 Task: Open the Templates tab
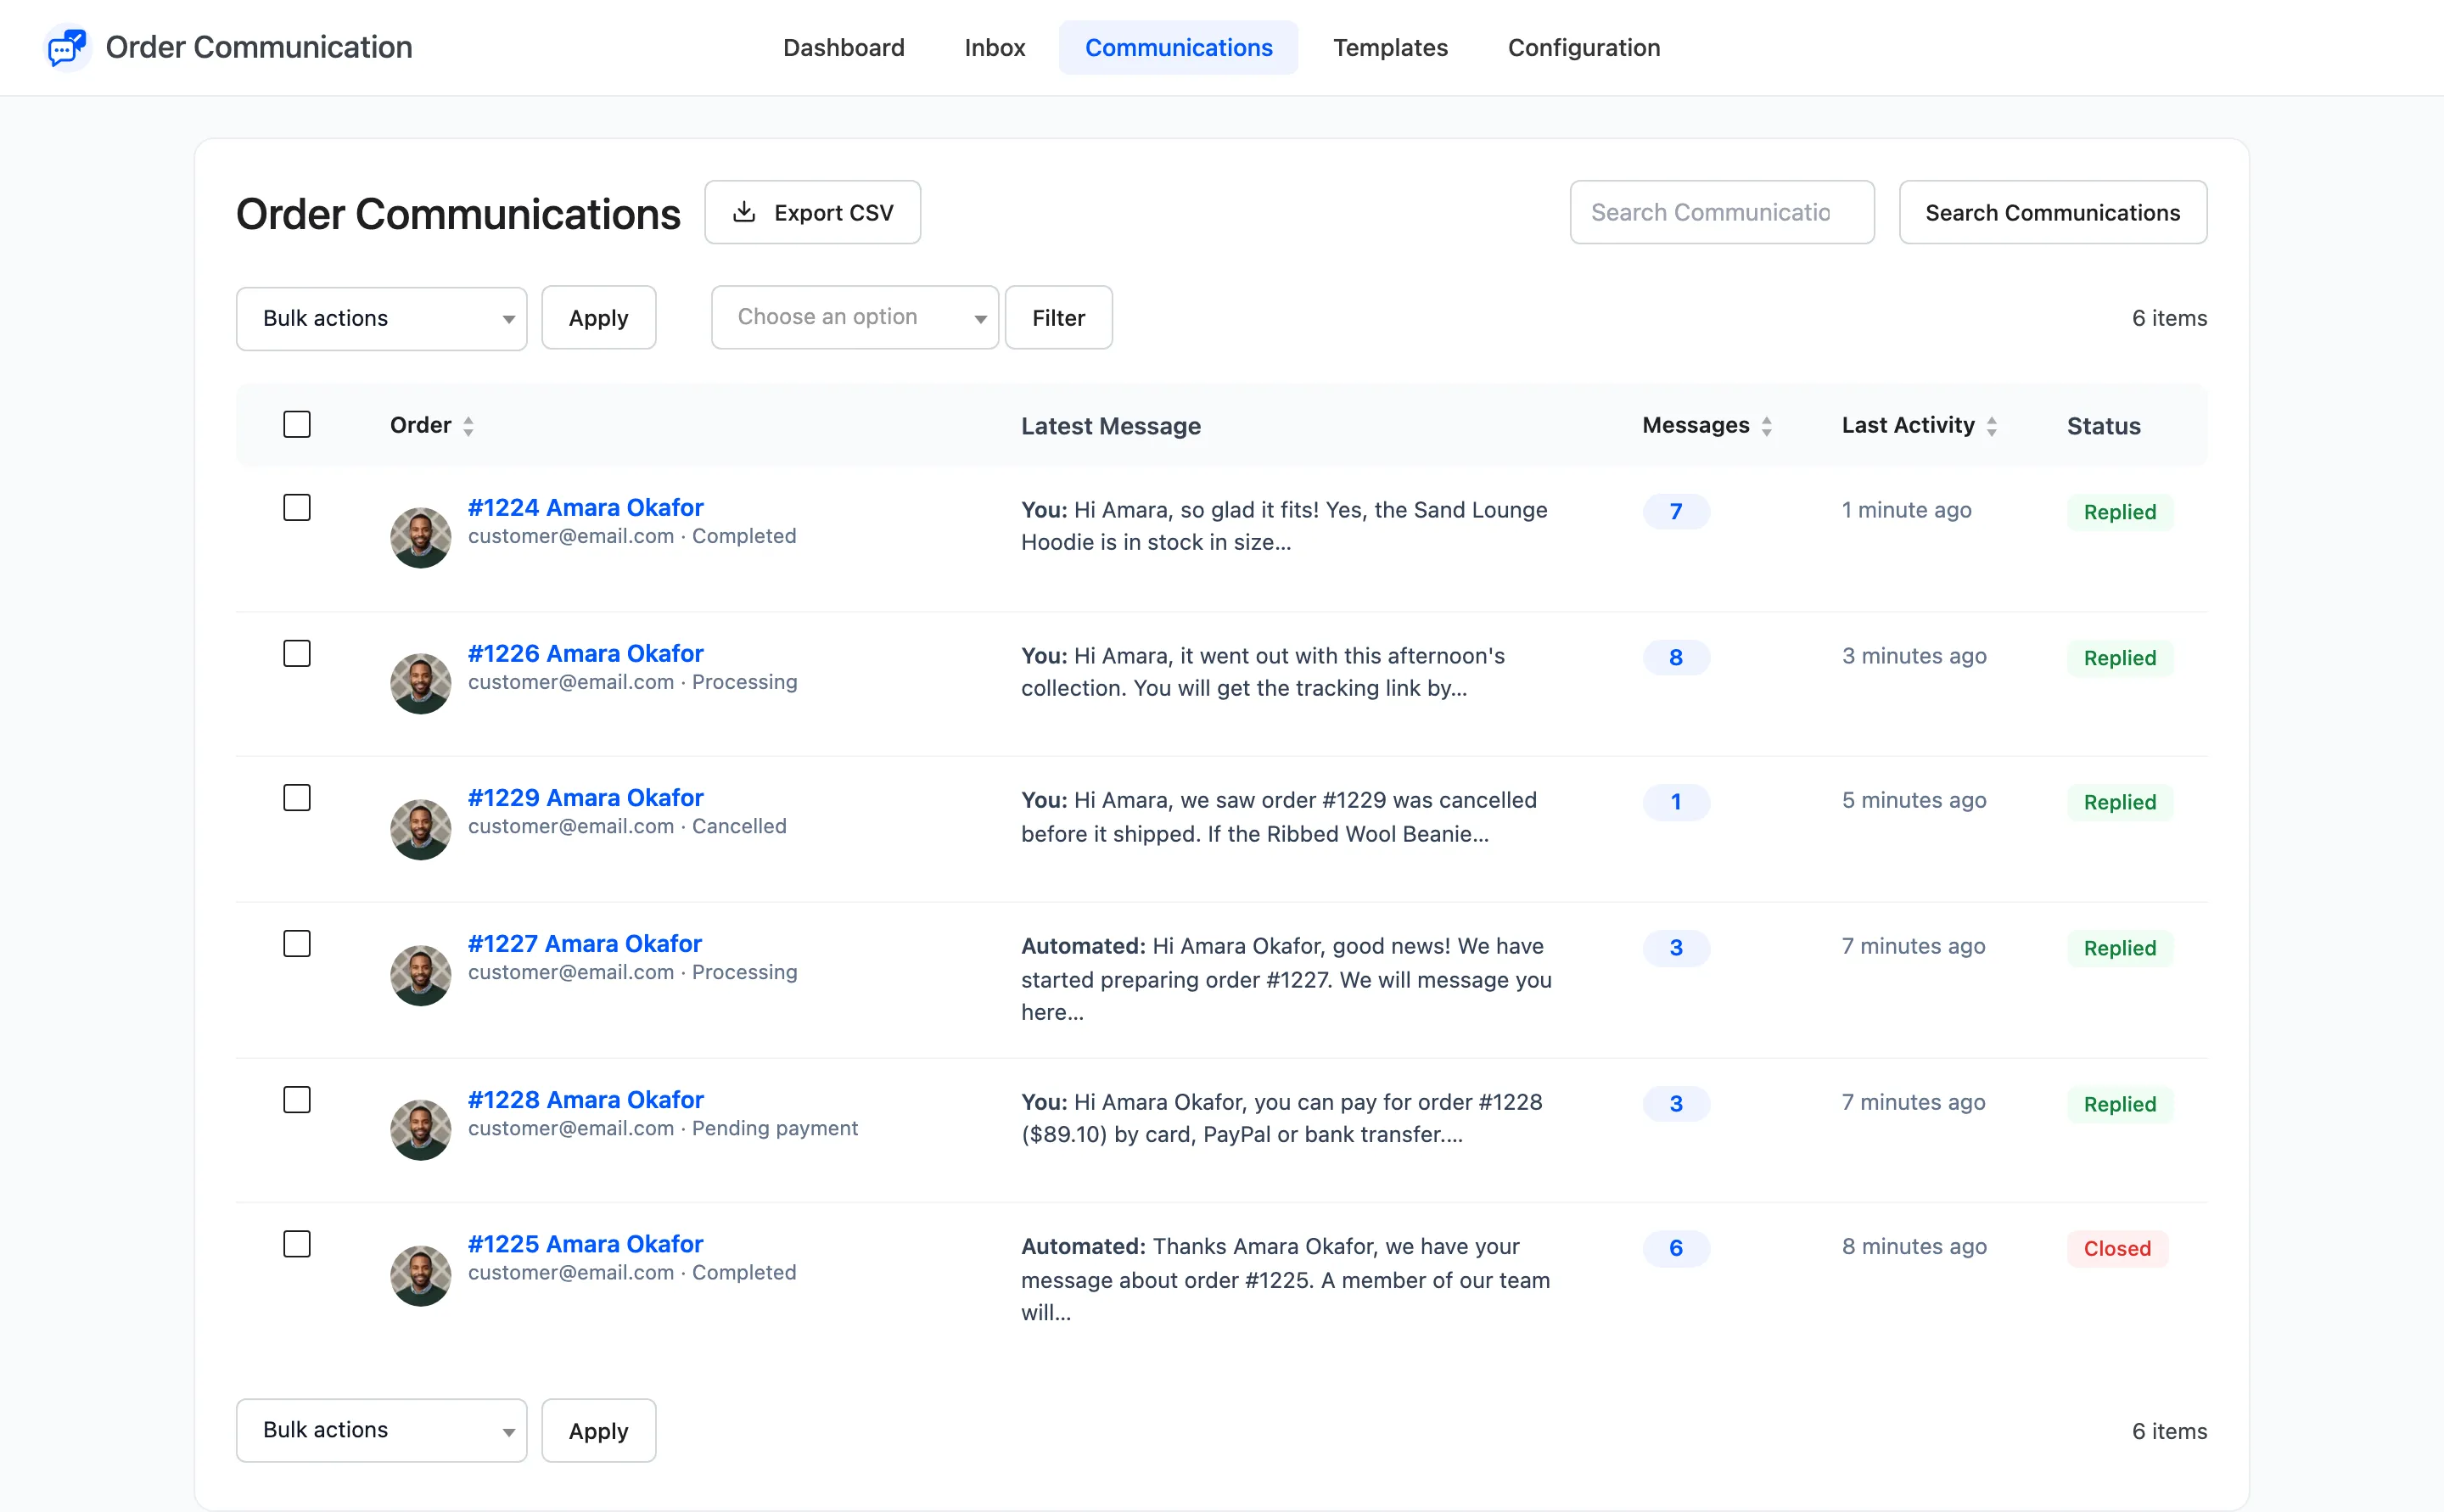1390,47
